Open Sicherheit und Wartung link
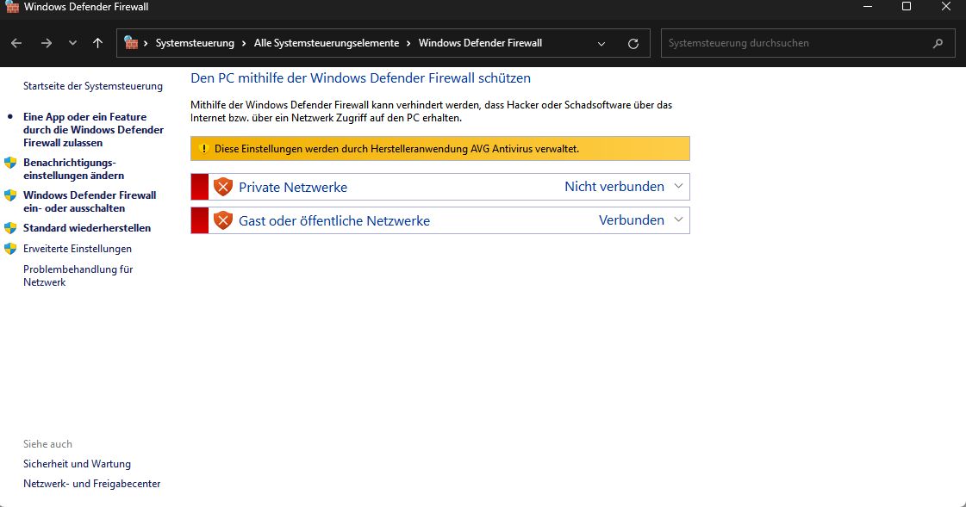966x507 pixels. point(77,464)
